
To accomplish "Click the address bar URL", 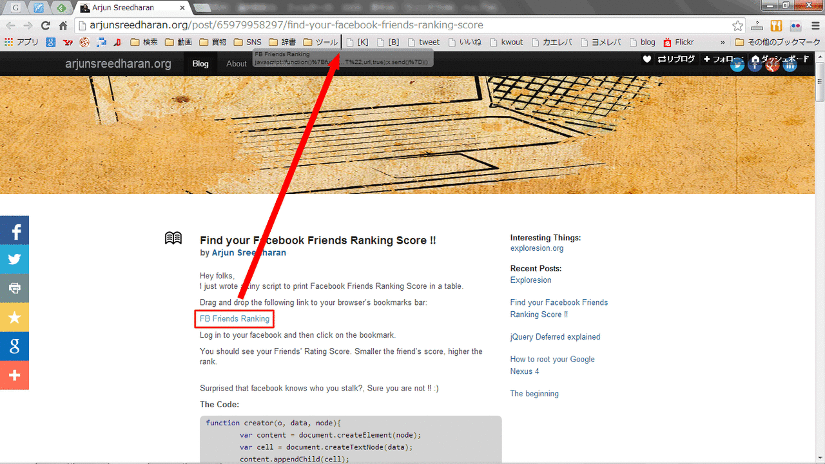I will (286, 26).
